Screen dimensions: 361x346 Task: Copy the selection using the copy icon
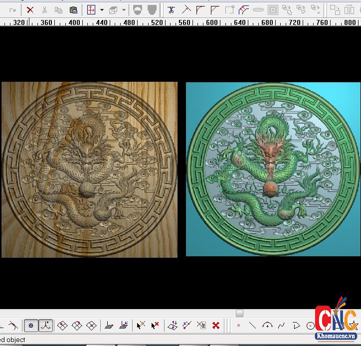[58, 10]
